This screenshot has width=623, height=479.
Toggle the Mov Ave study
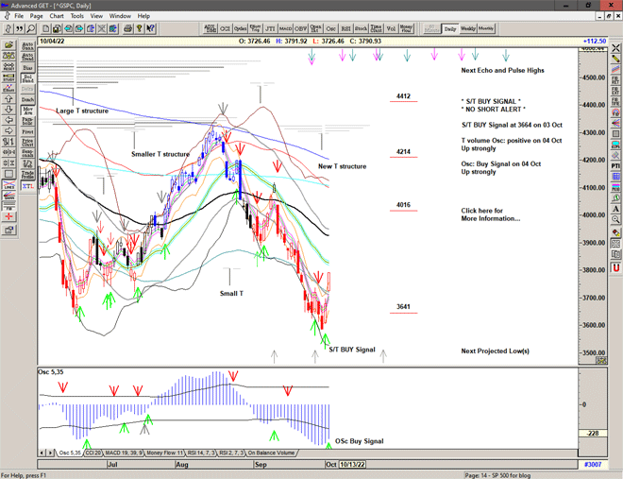coord(27,111)
